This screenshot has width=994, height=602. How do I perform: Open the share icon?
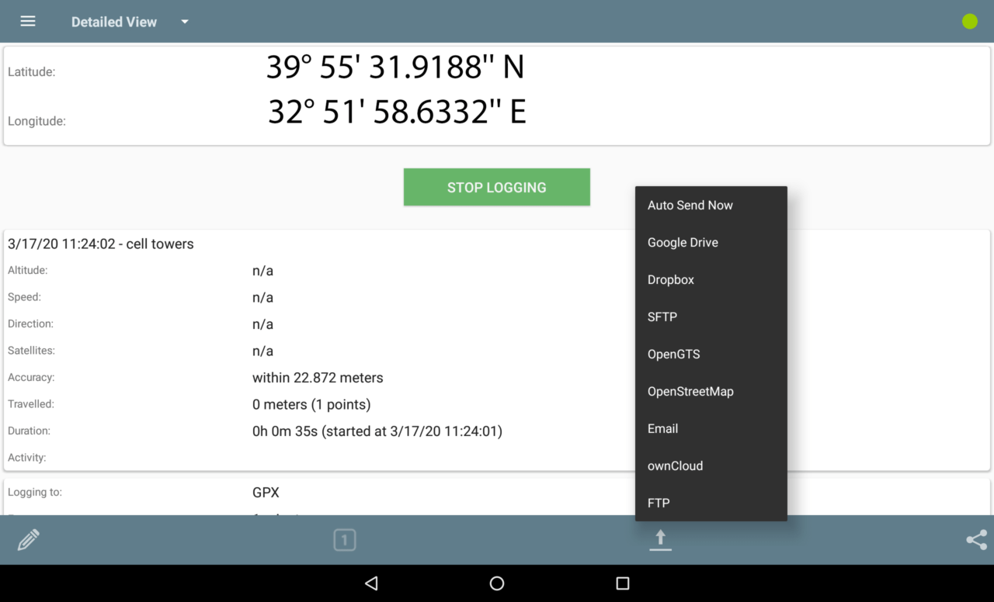click(976, 540)
